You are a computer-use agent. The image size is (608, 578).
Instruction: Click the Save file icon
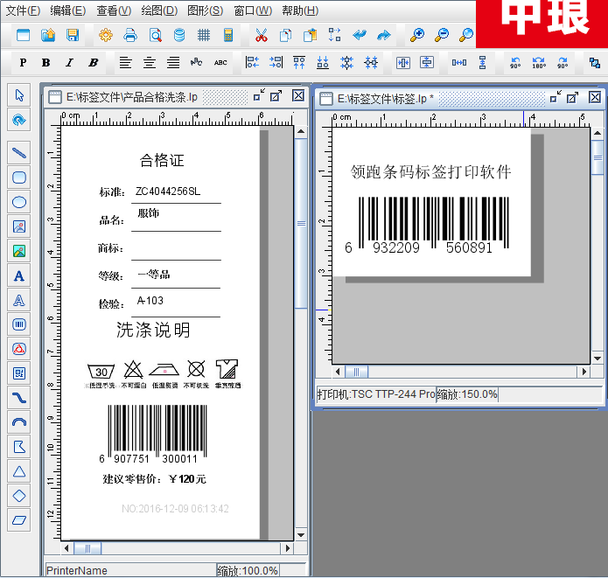click(73, 35)
